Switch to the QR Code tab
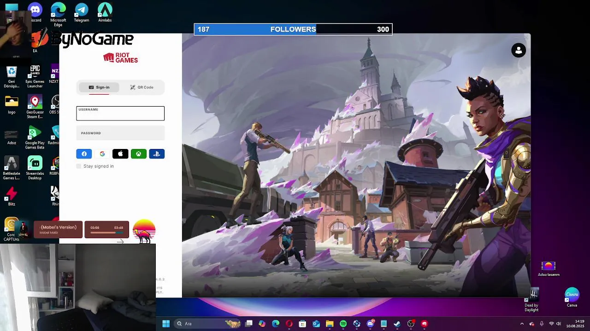590x331 pixels. tap(142, 87)
